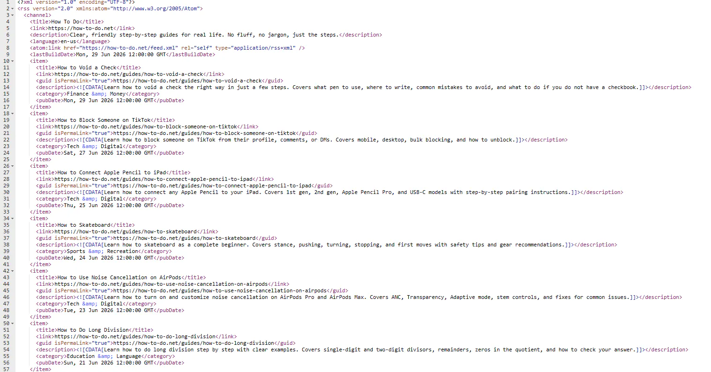Fold the item starting on line 10
The height and width of the screenshot is (372, 711).
[13, 61]
